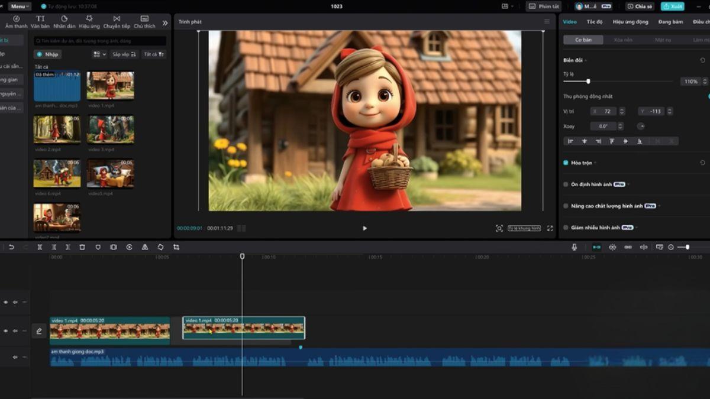
Task: Click the freeze frame icon in timeline toolbar
Action: pos(114,247)
